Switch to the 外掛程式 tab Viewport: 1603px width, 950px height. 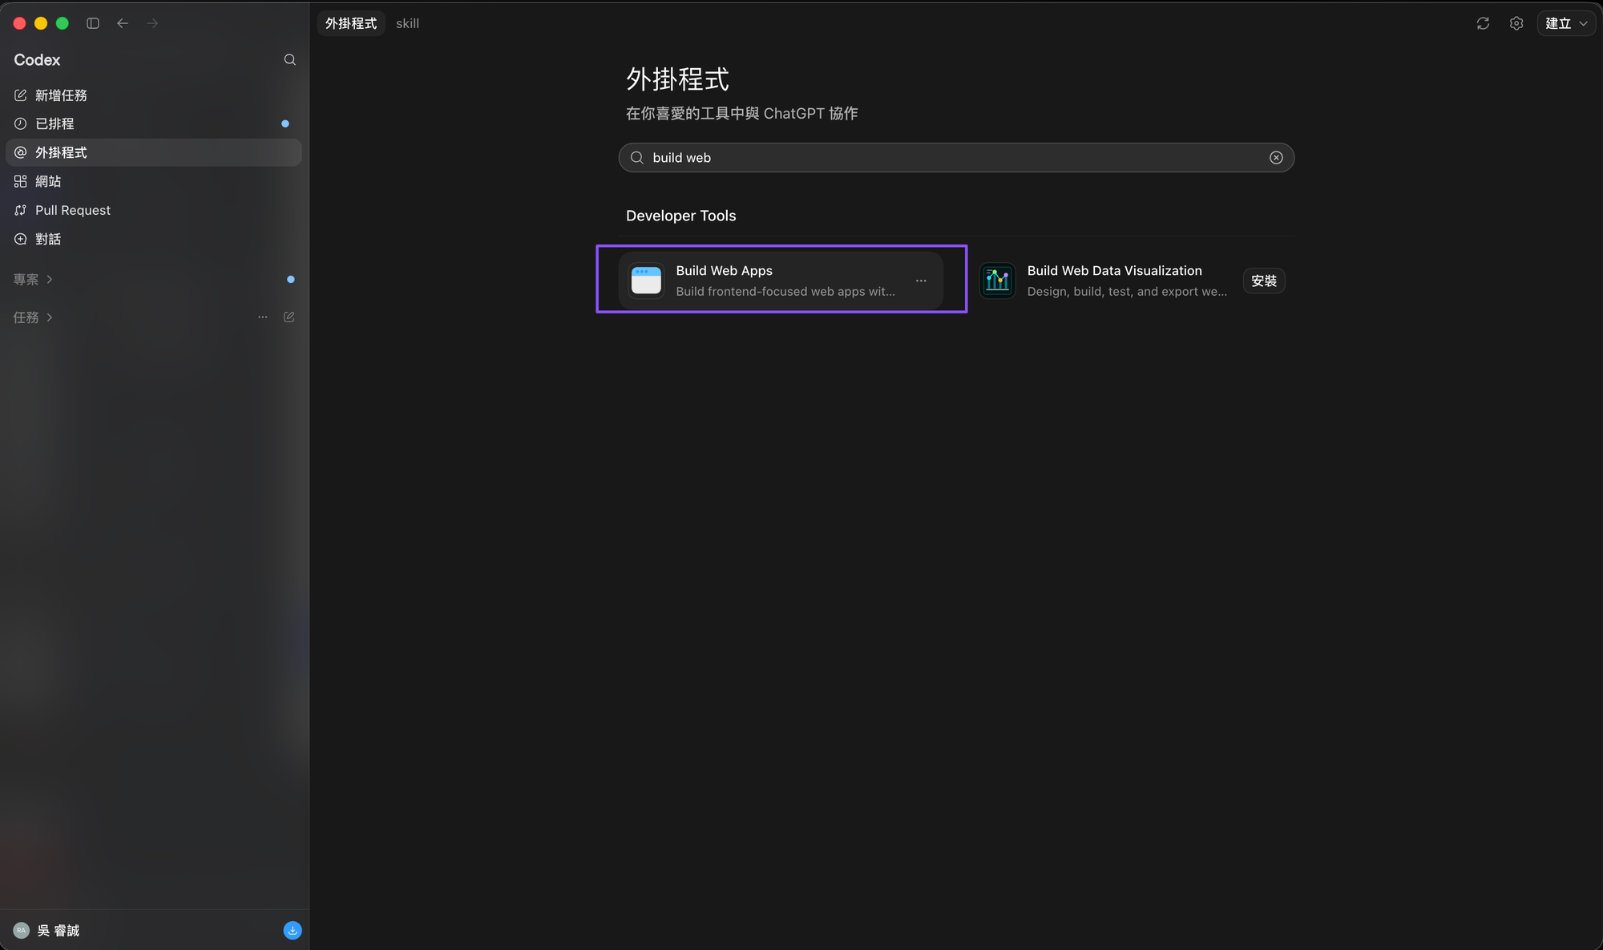351,23
